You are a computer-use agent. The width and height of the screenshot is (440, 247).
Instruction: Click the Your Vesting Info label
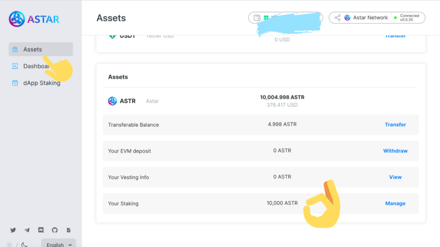[x=128, y=178]
